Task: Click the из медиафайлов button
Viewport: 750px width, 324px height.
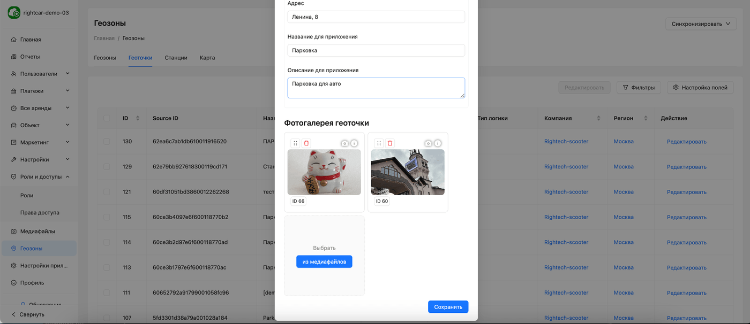Action: (x=324, y=261)
